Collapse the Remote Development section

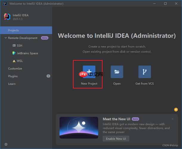[6, 38]
